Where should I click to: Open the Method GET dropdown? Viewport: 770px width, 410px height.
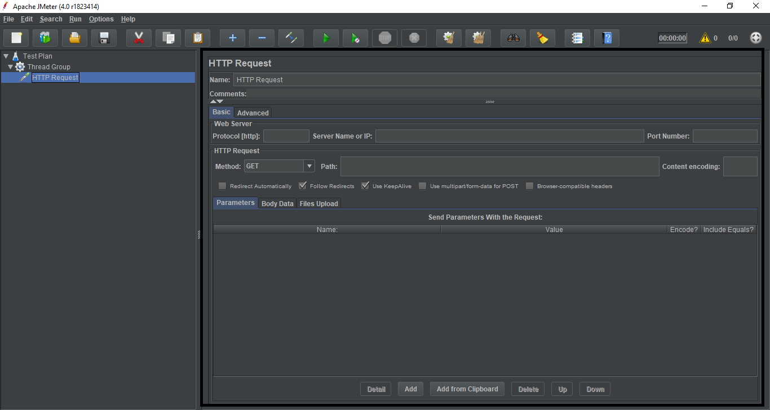click(309, 166)
